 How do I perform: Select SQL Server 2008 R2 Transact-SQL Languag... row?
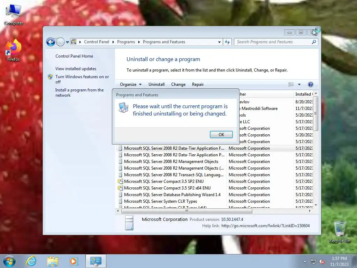point(215,174)
